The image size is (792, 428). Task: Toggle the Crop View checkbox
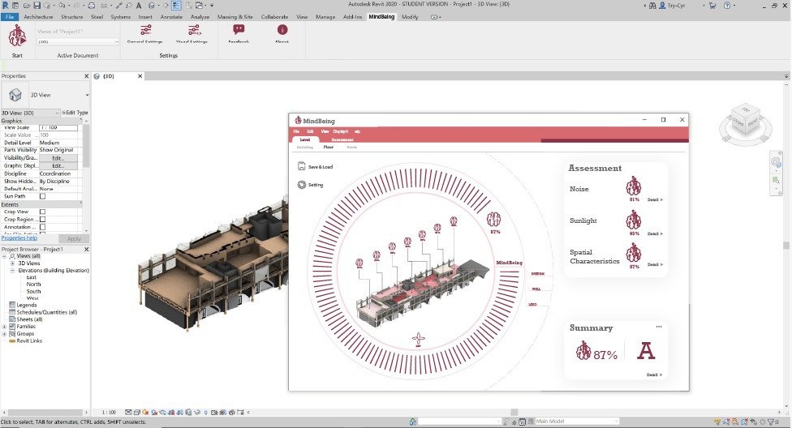pyautogui.click(x=42, y=212)
